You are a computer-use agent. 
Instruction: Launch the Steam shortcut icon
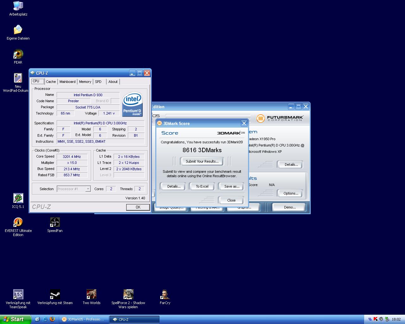[55, 295]
